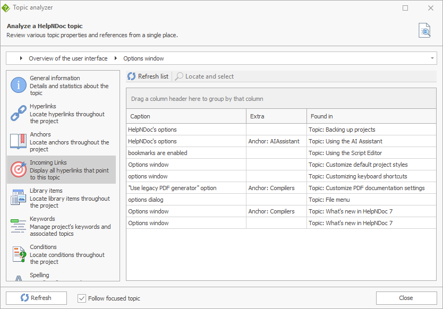Sort by the Found in column header
The width and height of the screenshot is (443, 309).
click(x=371, y=116)
